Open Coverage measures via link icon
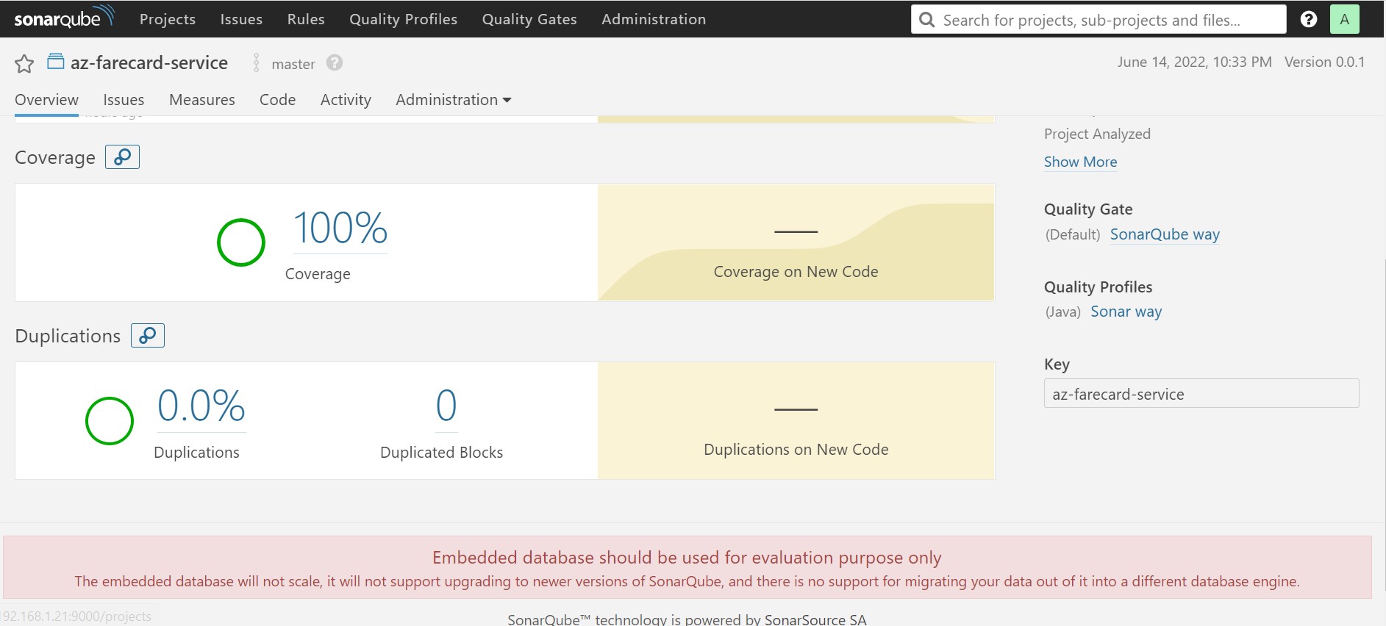The width and height of the screenshot is (1386, 626). coord(122,156)
